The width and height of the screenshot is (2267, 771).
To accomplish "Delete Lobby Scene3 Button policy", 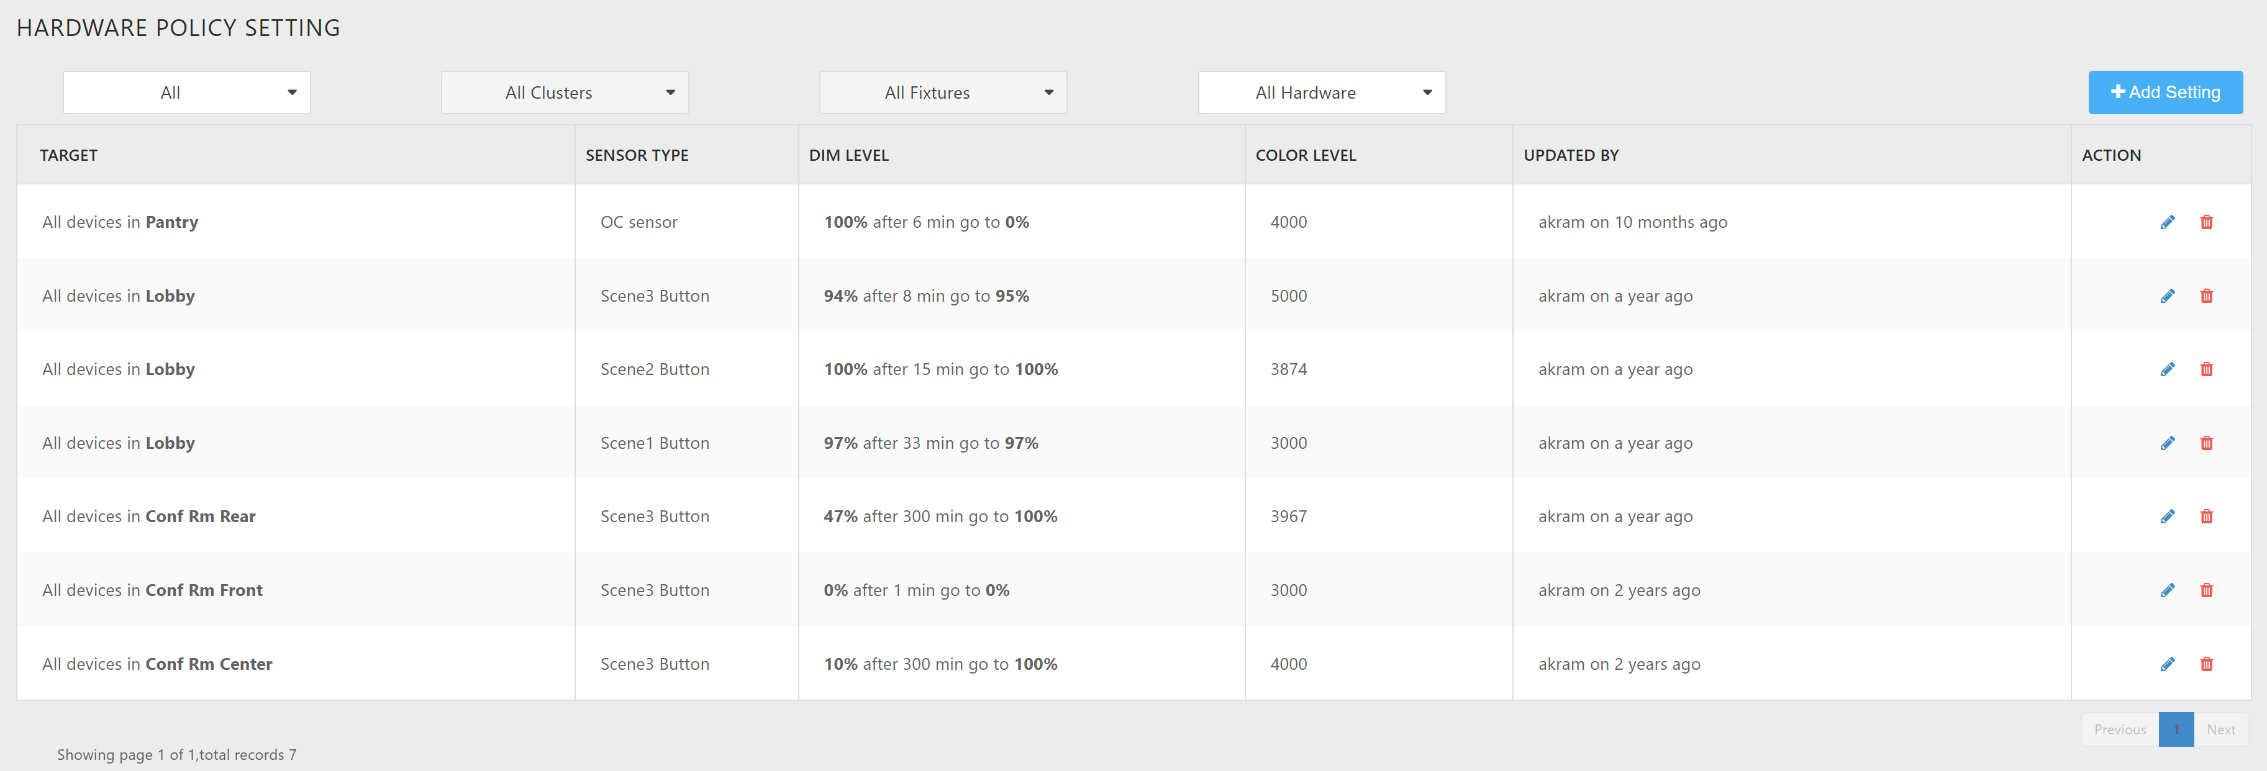I will 2206,296.
